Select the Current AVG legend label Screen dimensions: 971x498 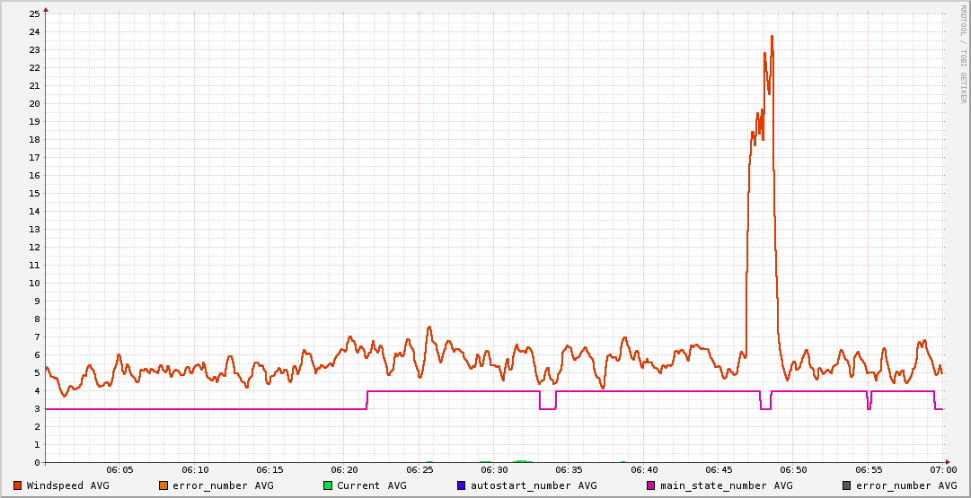point(371,485)
